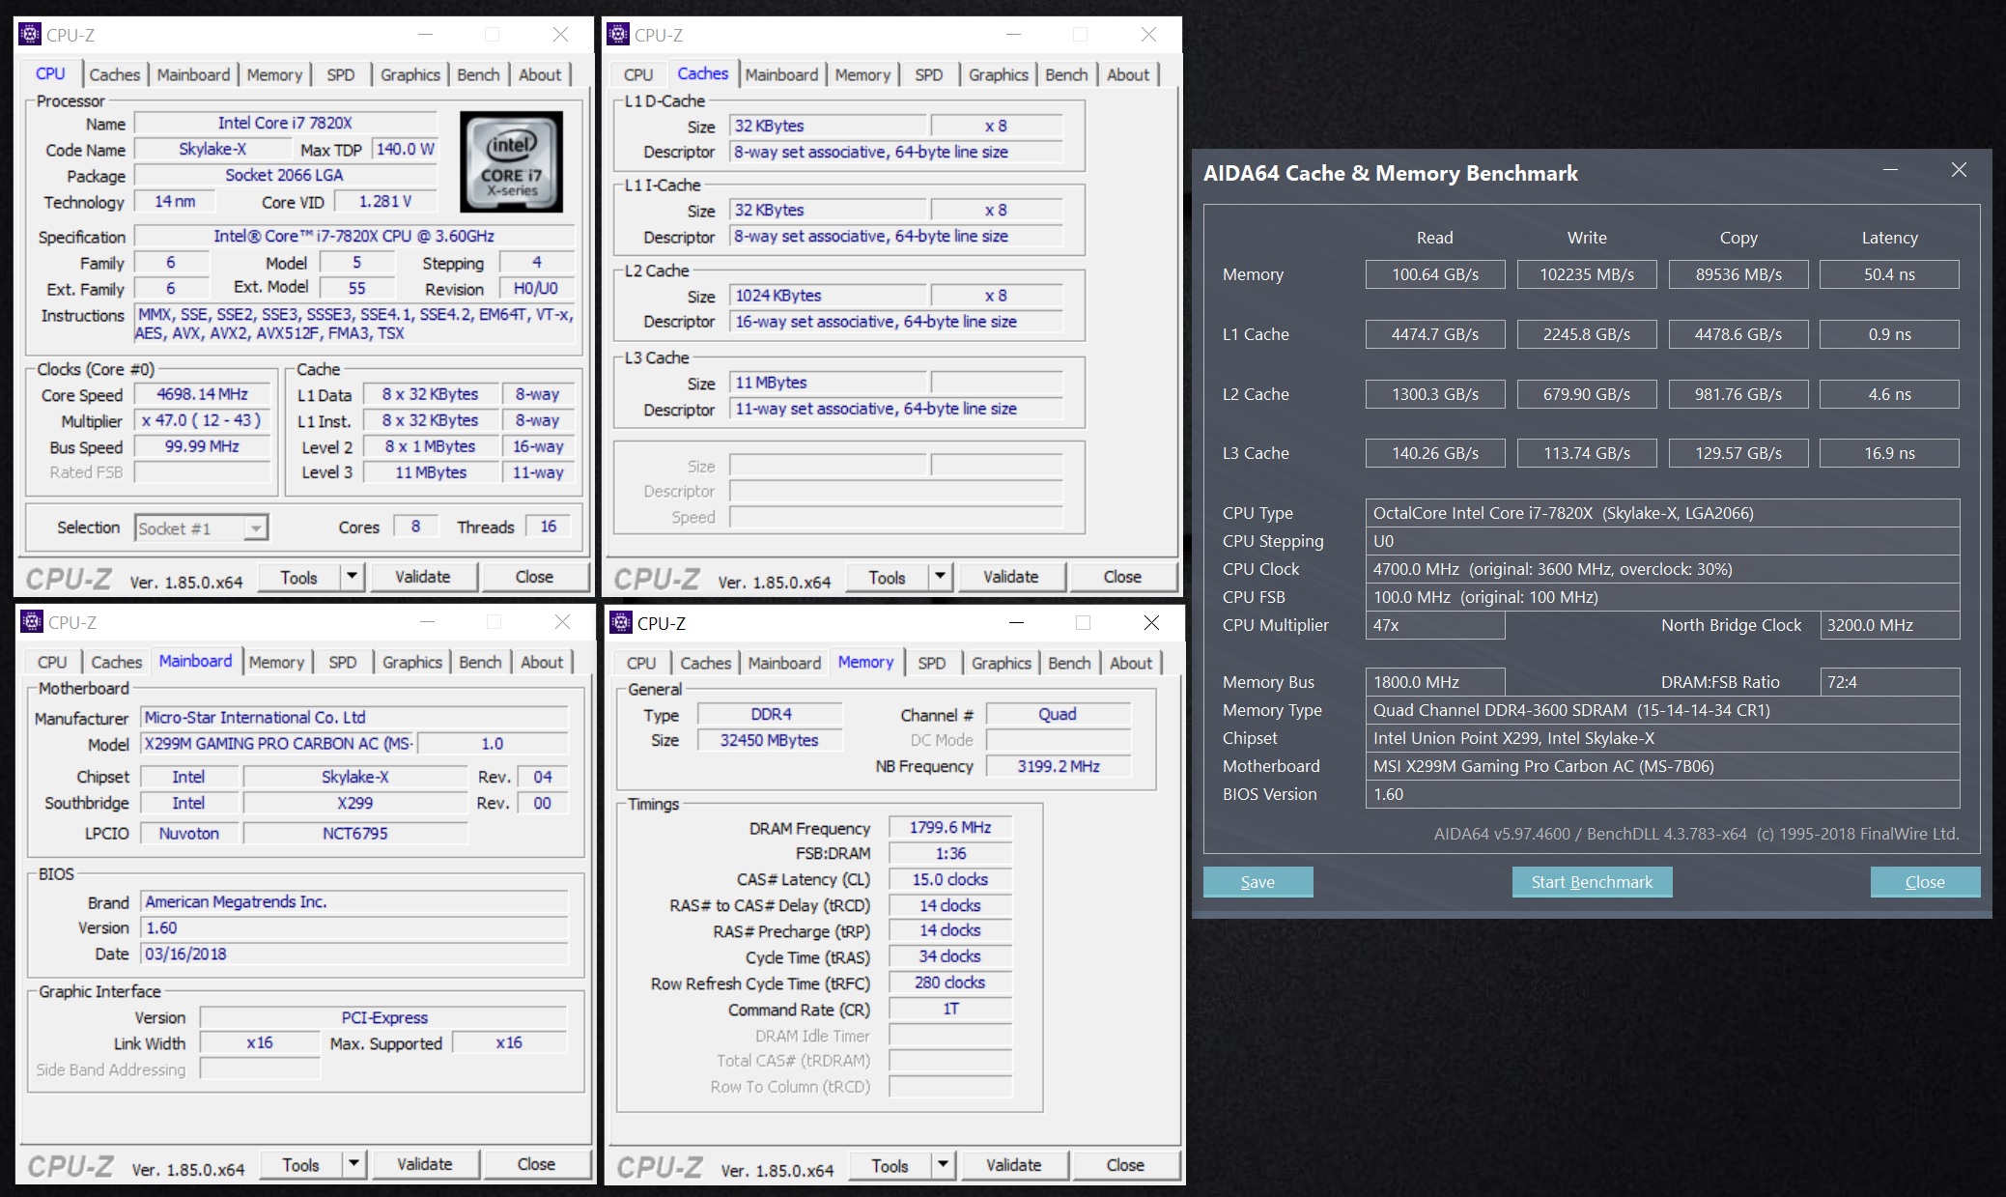The width and height of the screenshot is (2006, 1197).
Task: Click BIOS Date 03/16/2018 value
Action: click(353, 954)
